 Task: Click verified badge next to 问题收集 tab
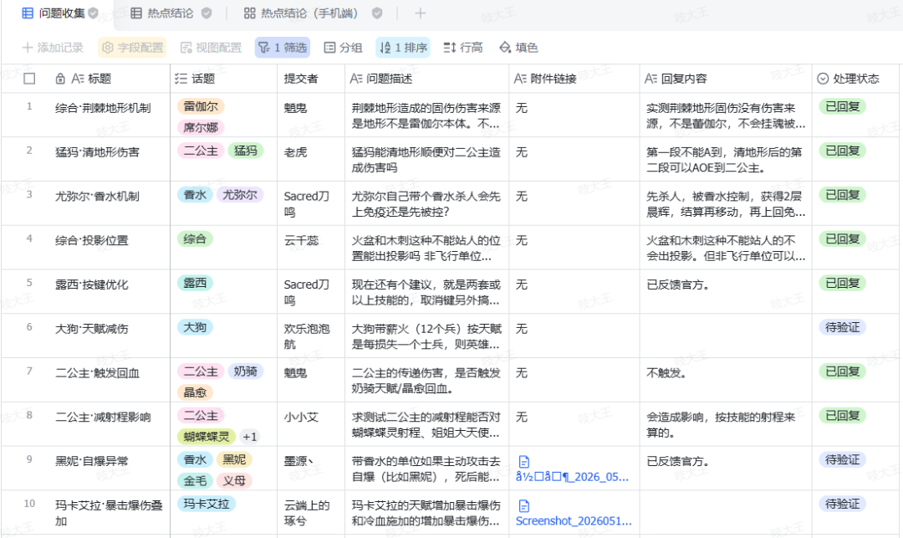94,13
